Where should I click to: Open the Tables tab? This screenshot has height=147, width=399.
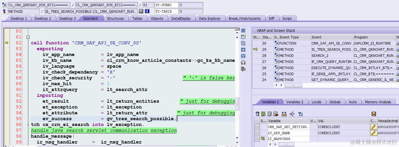pyautogui.click(x=137, y=18)
